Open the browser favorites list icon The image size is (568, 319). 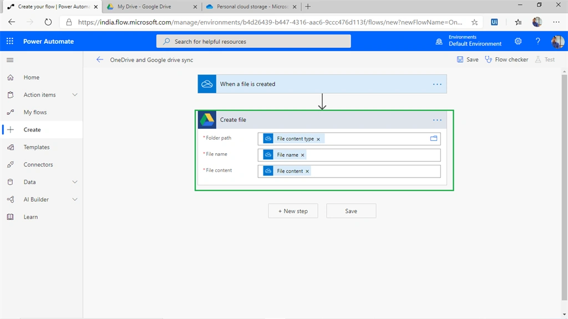519,22
